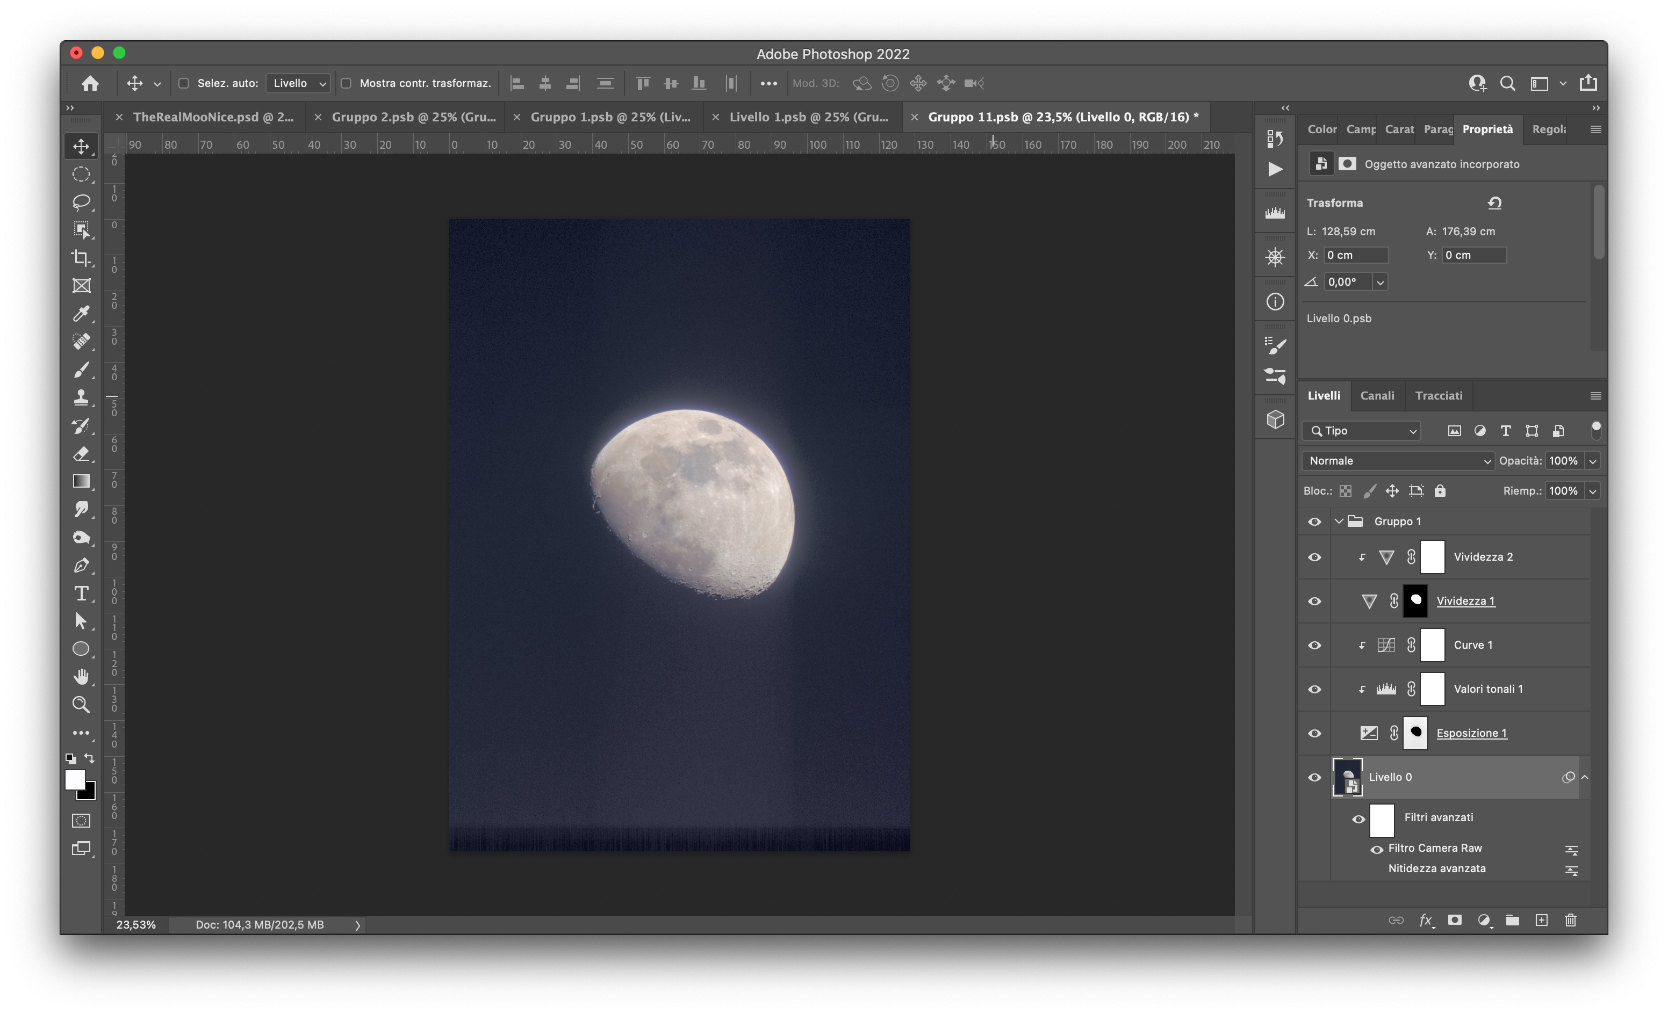
Task: Hide the Gruppo 1 group
Action: pos(1314,522)
